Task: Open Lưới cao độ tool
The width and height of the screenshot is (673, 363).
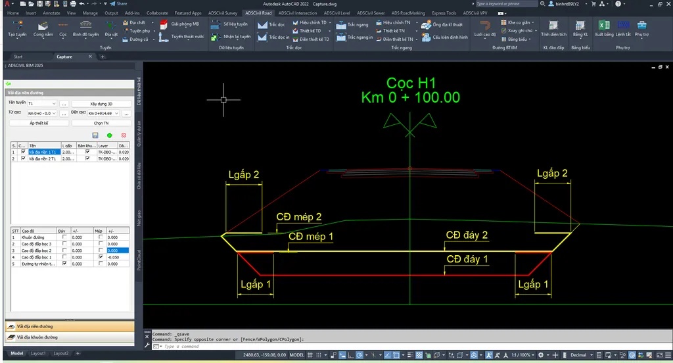Action: pos(485,29)
